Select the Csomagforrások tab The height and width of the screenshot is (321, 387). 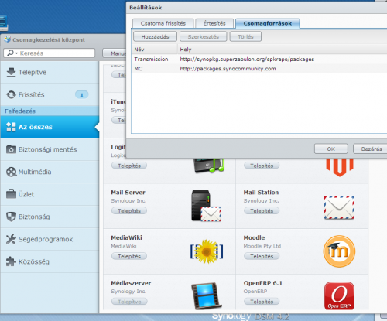pyautogui.click(x=268, y=23)
